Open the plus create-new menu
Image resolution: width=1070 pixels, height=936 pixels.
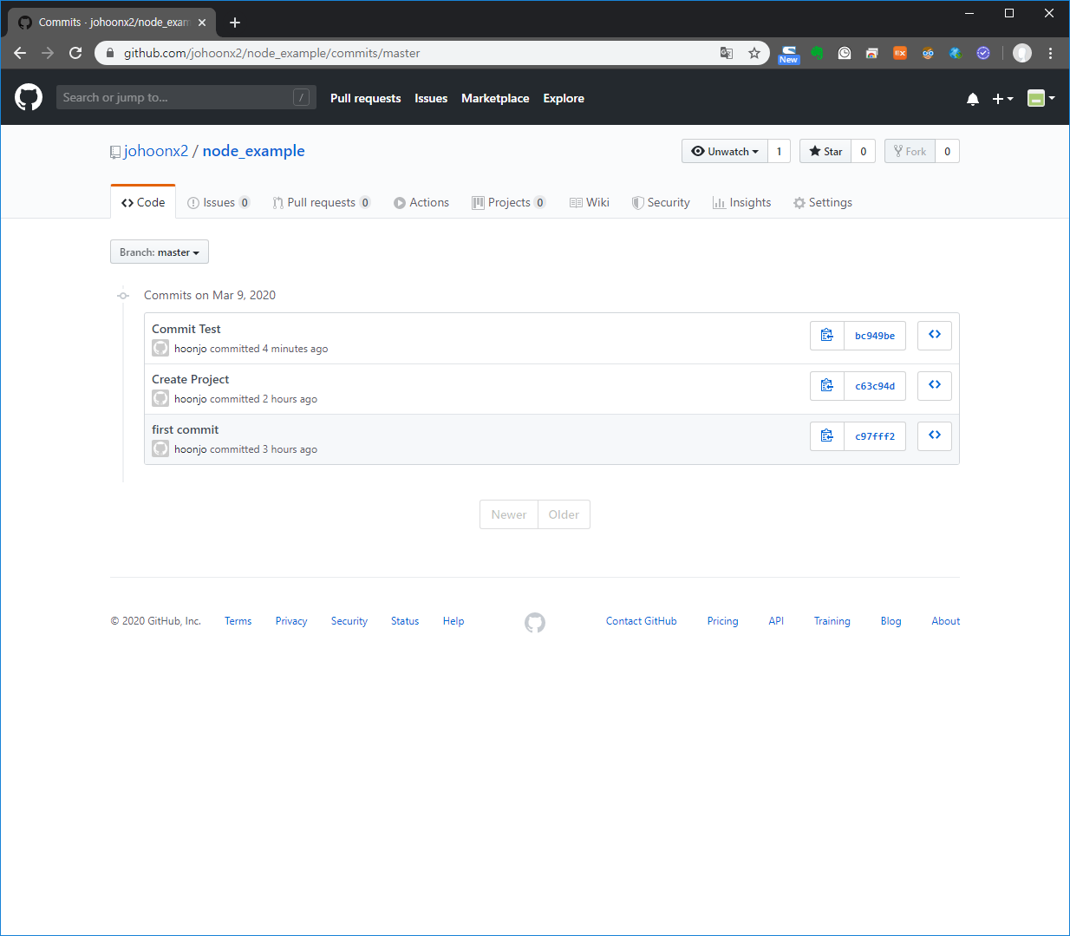click(x=1002, y=99)
